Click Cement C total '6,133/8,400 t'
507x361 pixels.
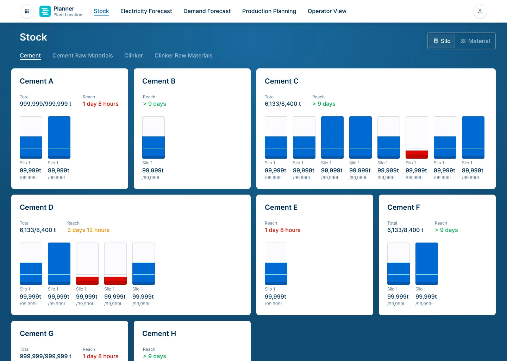tap(283, 104)
